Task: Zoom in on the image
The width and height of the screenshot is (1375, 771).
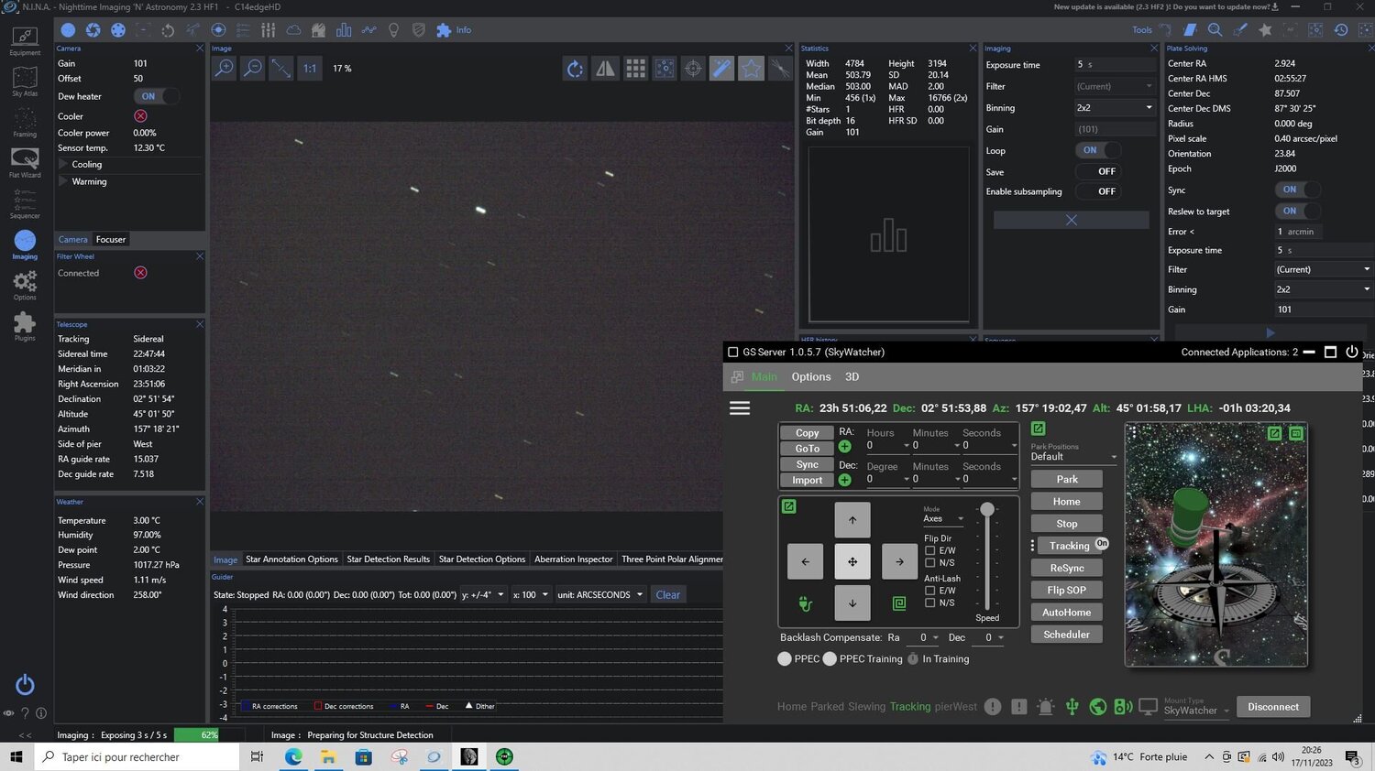Action: point(224,69)
